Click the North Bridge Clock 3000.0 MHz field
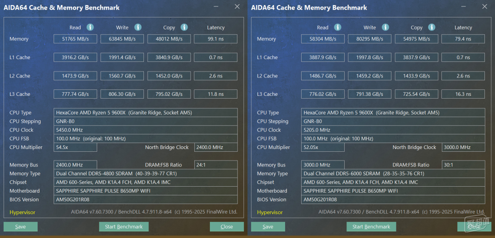495x238 pixels. click(x=463, y=147)
